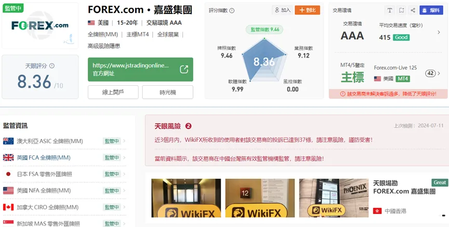Viewport: 449px width, 227px height.
Task: Expand the FCA row chevron arrow
Action: point(124,157)
